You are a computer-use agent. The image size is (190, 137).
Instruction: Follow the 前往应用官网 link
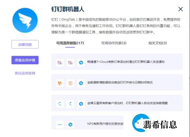tap(25, 73)
